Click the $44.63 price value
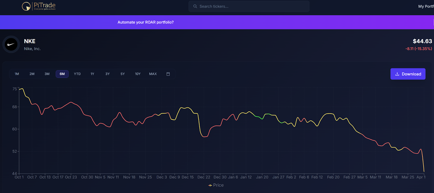 (x=422, y=41)
